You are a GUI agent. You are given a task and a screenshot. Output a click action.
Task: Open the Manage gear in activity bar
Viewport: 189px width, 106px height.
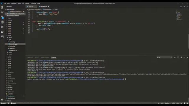click(x=2, y=100)
